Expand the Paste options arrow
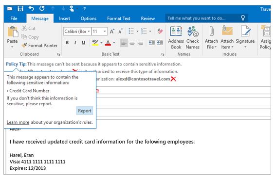Image resolution: width=275 pixels, height=179 pixels. [12, 47]
